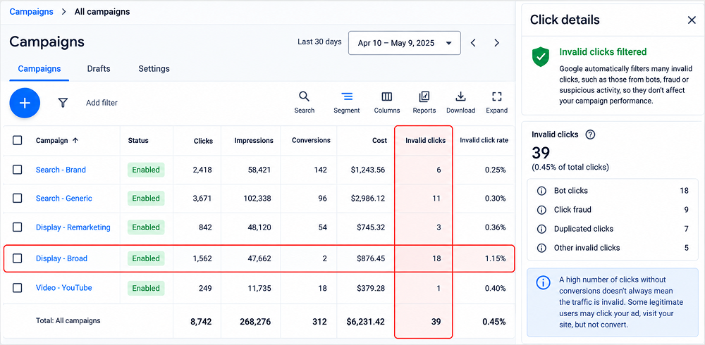Open the Video - YouTube campaign
The width and height of the screenshot is (705, 345).
coord(64,287)
